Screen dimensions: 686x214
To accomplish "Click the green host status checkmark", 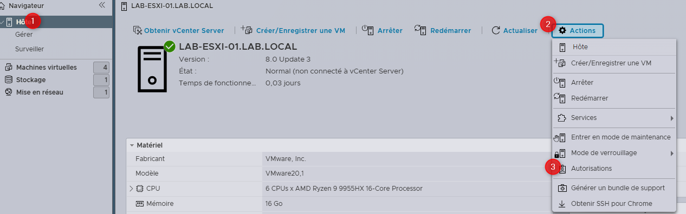I will click(x=170, y=46).
